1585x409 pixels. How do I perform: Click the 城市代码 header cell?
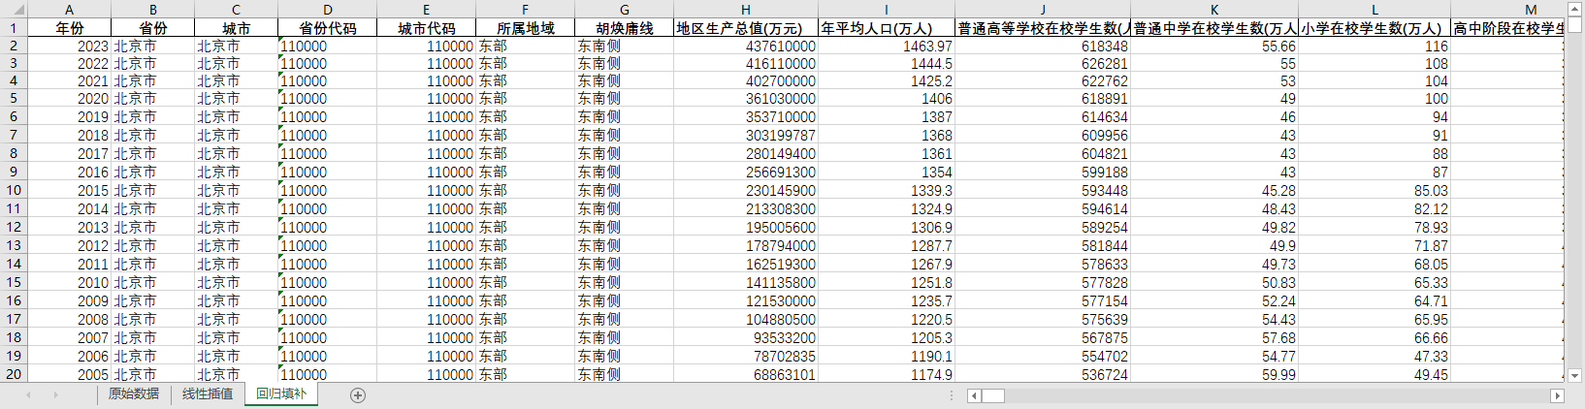point(426,28)
